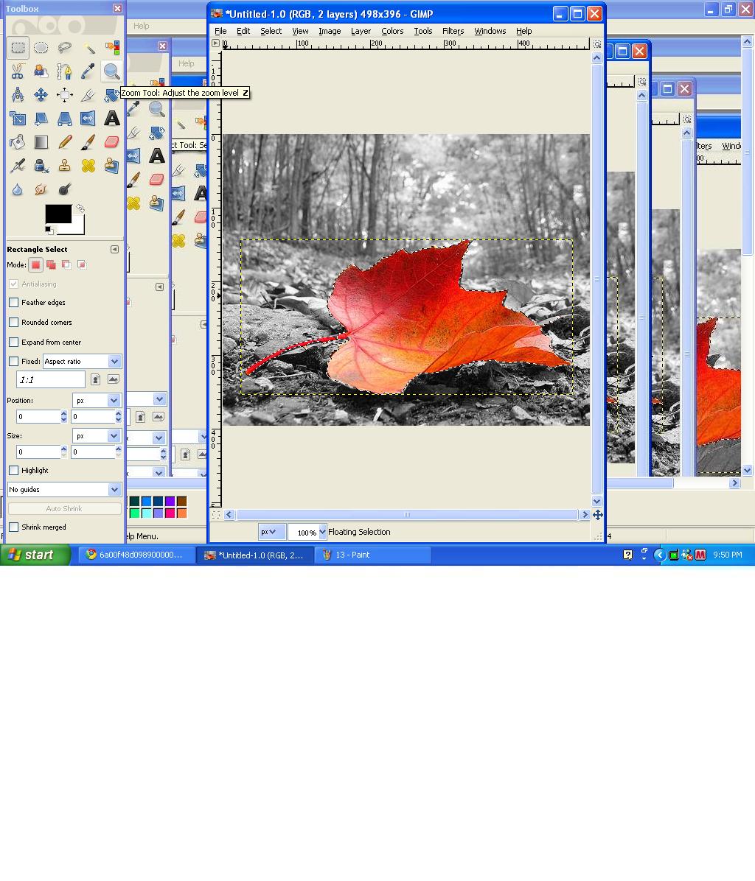Set mode to Replace current selection
The image size is (755, 881).
[x=36, y=264]
